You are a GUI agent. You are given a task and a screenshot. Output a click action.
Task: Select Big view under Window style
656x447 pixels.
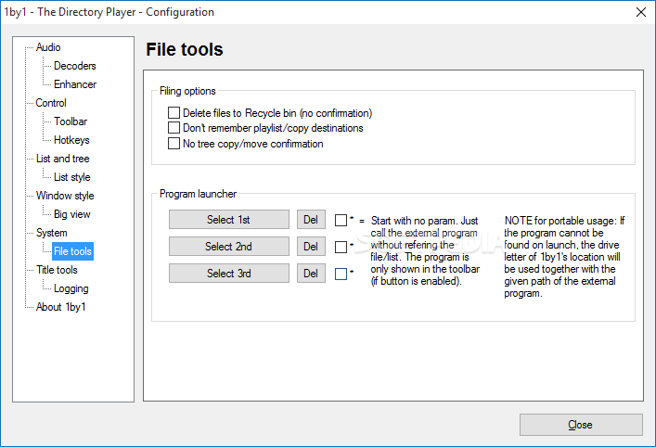[72, 214]
